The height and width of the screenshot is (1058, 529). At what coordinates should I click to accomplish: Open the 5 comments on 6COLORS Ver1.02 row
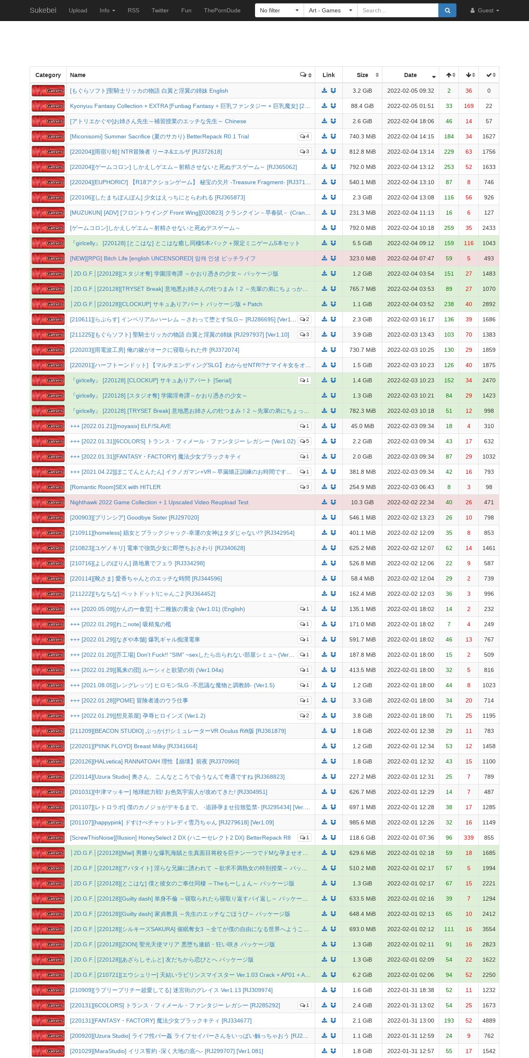pos(304,441)
